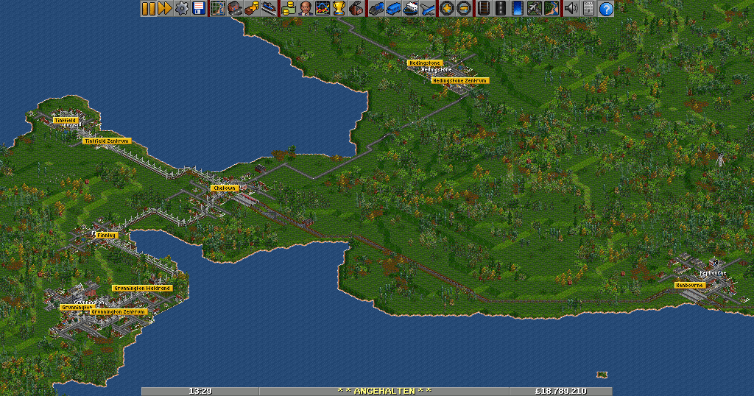Unpause the game with the pause button
This screenshot has width=754, height=396.
pyautogui.click(x=148, y=9)
